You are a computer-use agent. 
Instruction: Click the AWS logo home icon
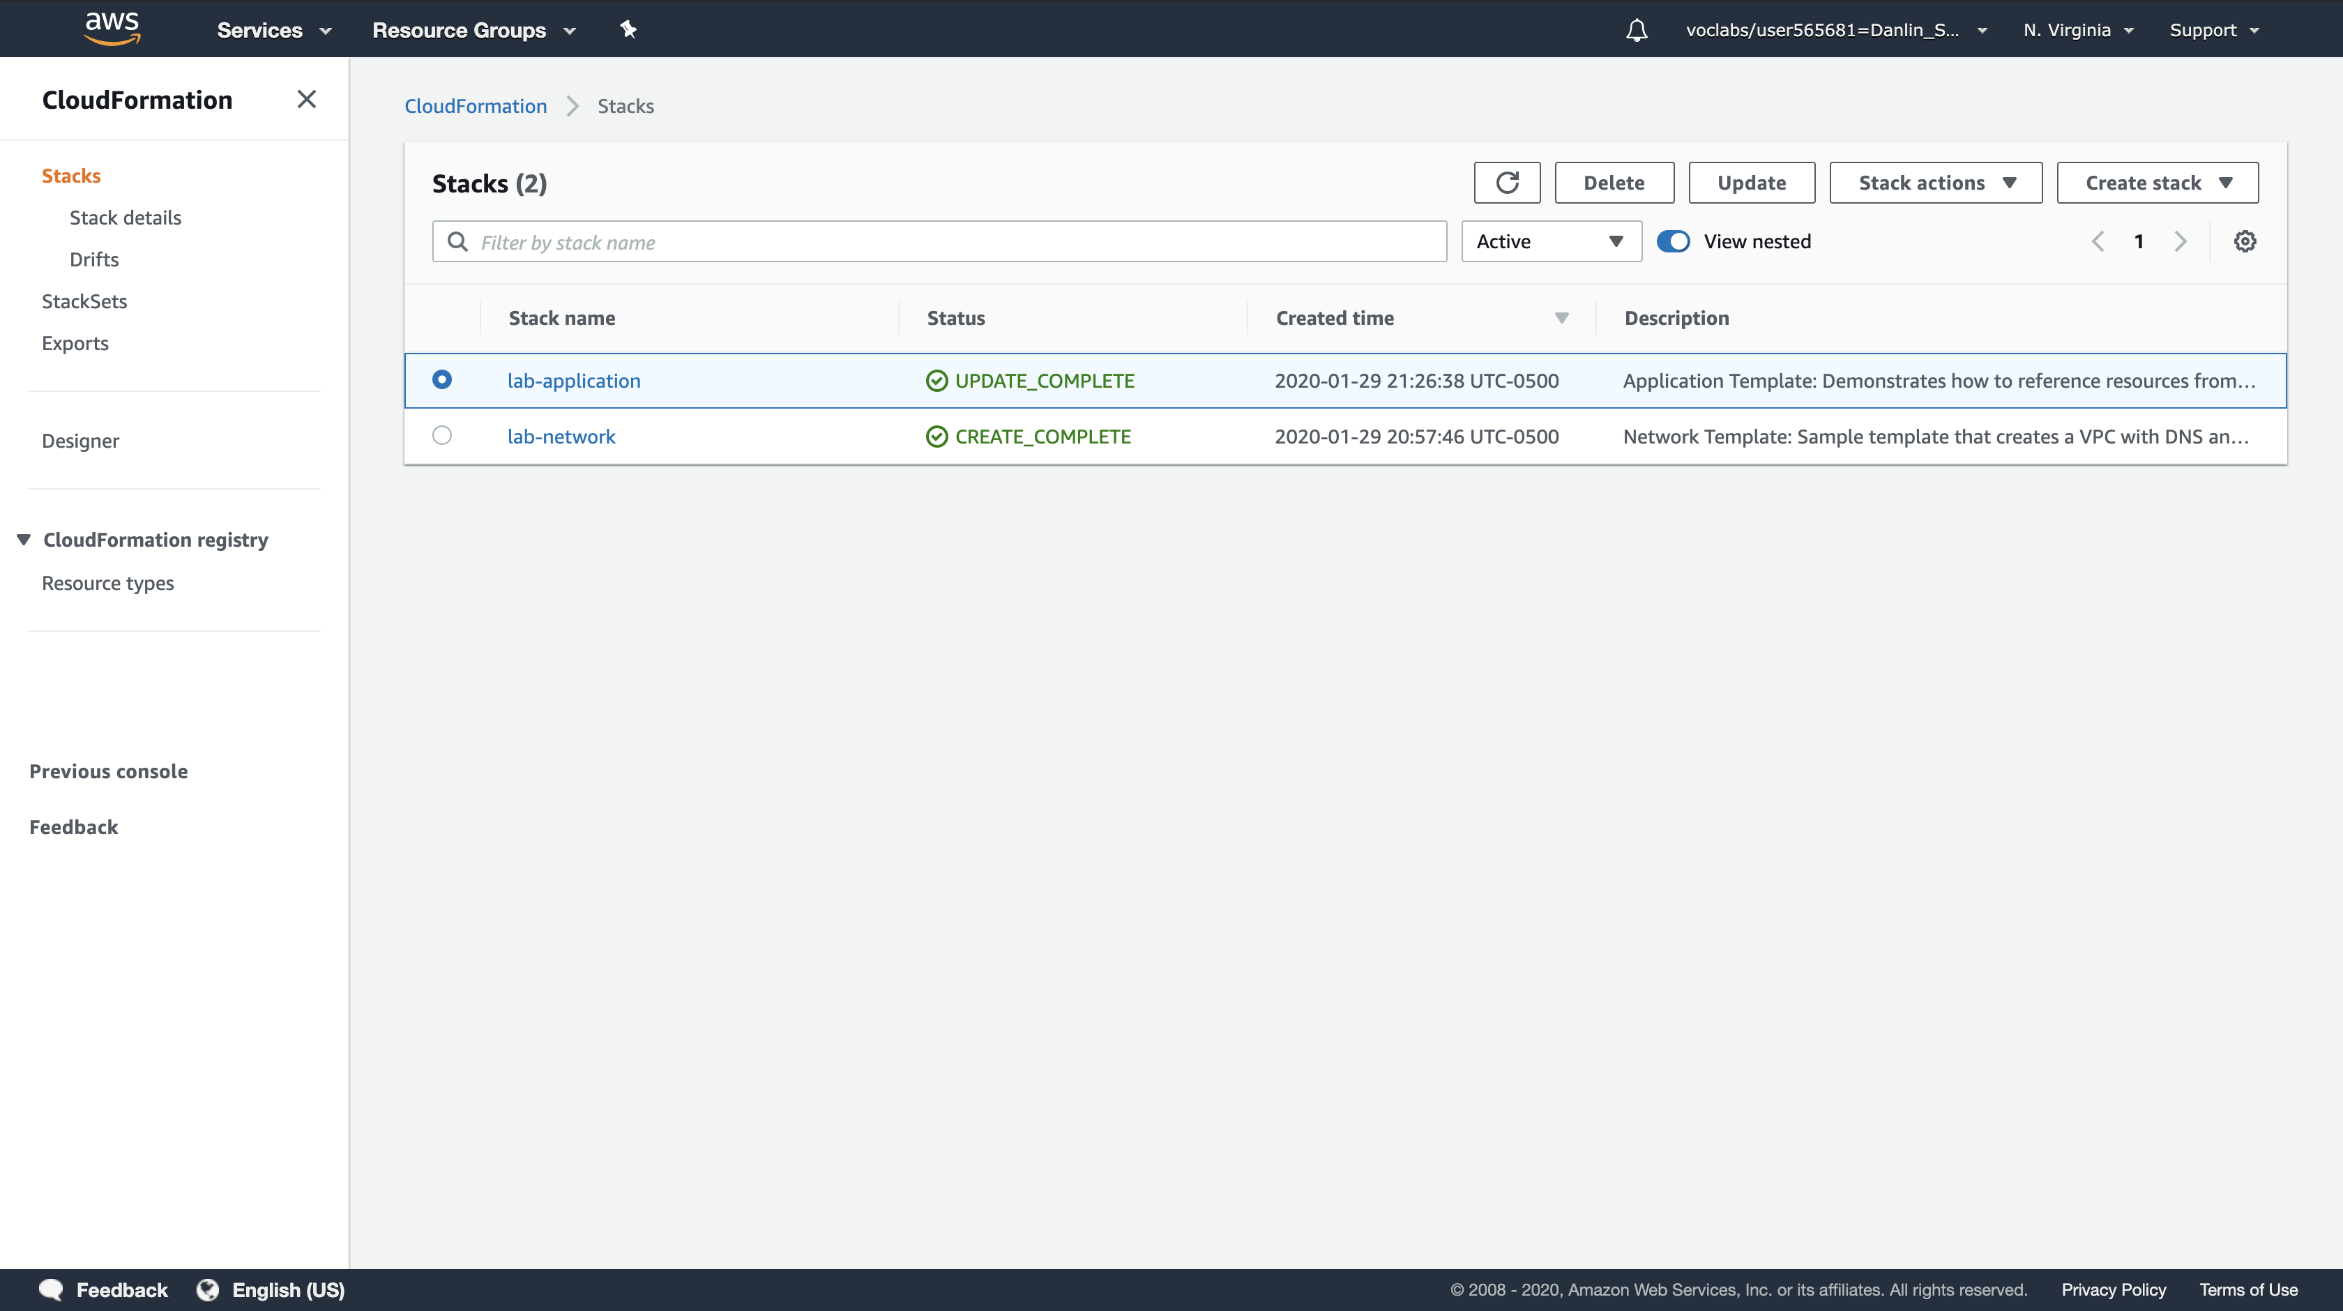(112, 28)
